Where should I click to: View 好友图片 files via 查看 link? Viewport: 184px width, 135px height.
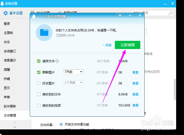click(x=135, y=83)
